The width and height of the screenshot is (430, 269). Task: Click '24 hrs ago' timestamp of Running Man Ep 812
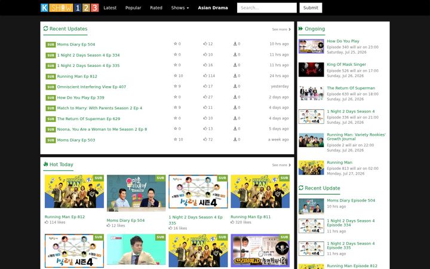click(279, 76)
